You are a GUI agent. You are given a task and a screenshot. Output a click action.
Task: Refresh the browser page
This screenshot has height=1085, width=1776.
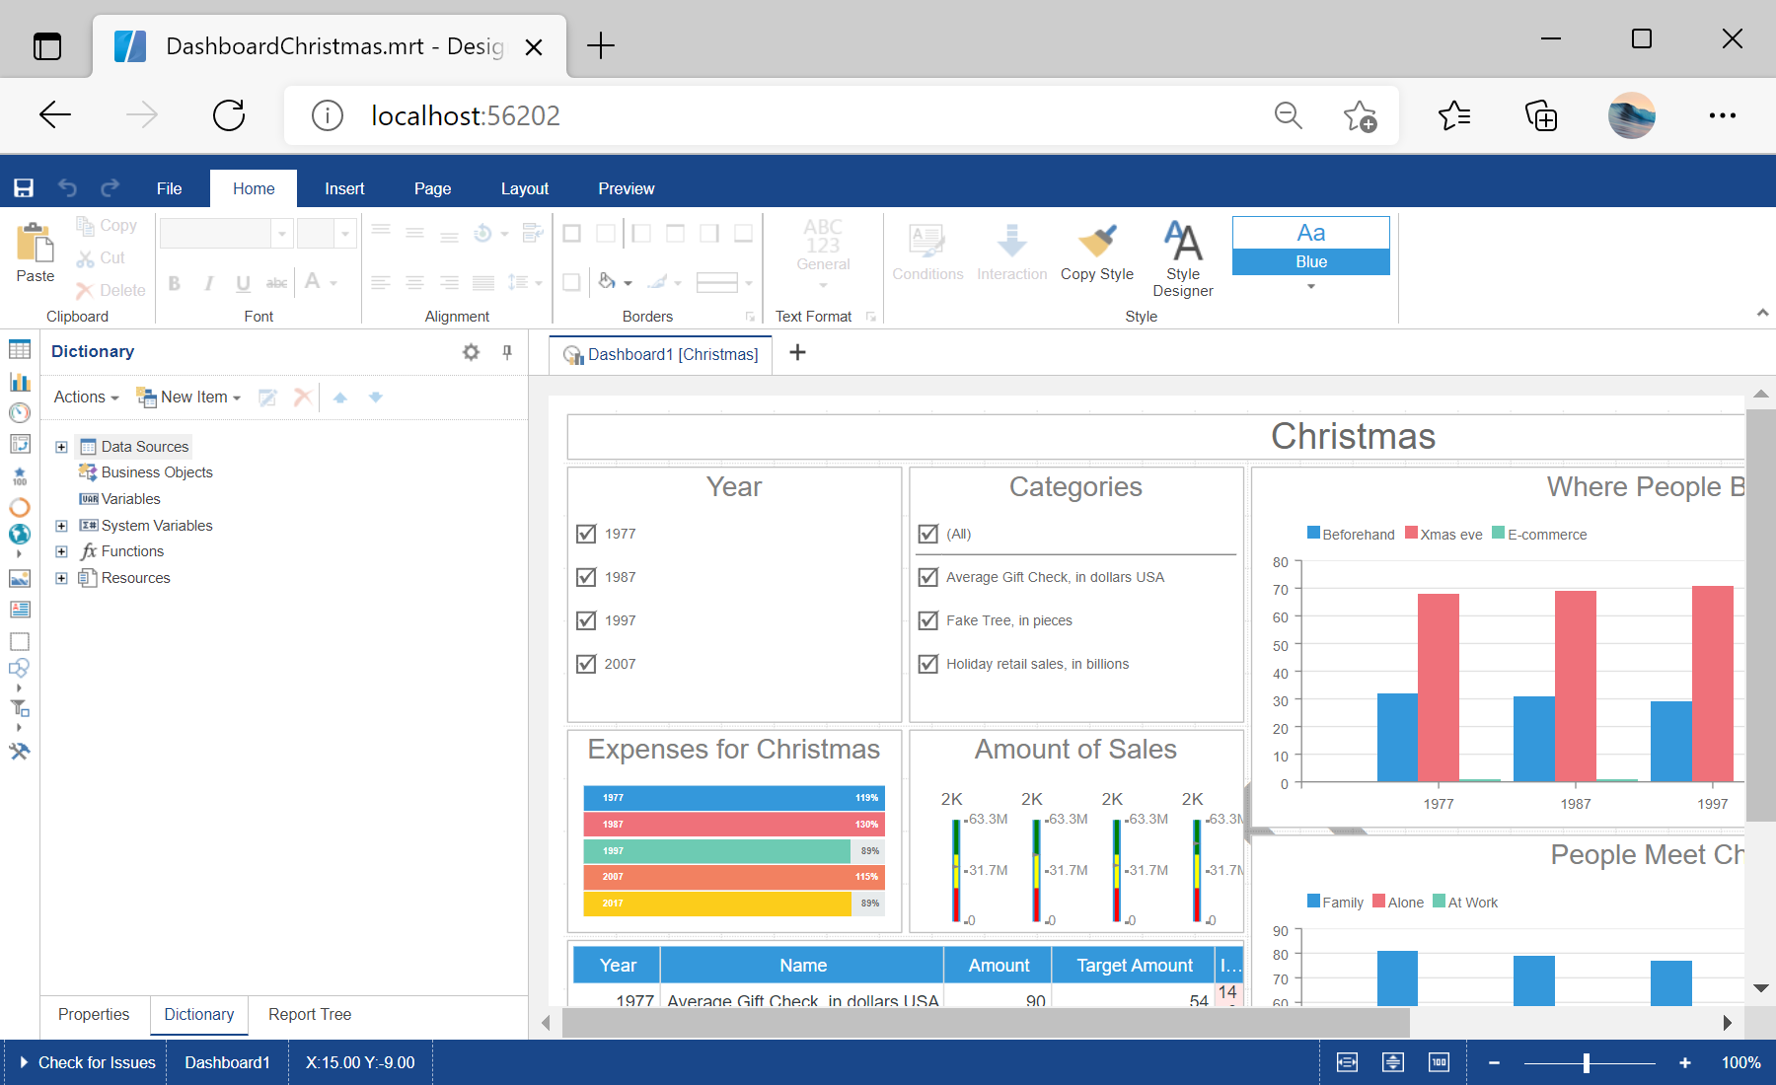click(229, 115)
